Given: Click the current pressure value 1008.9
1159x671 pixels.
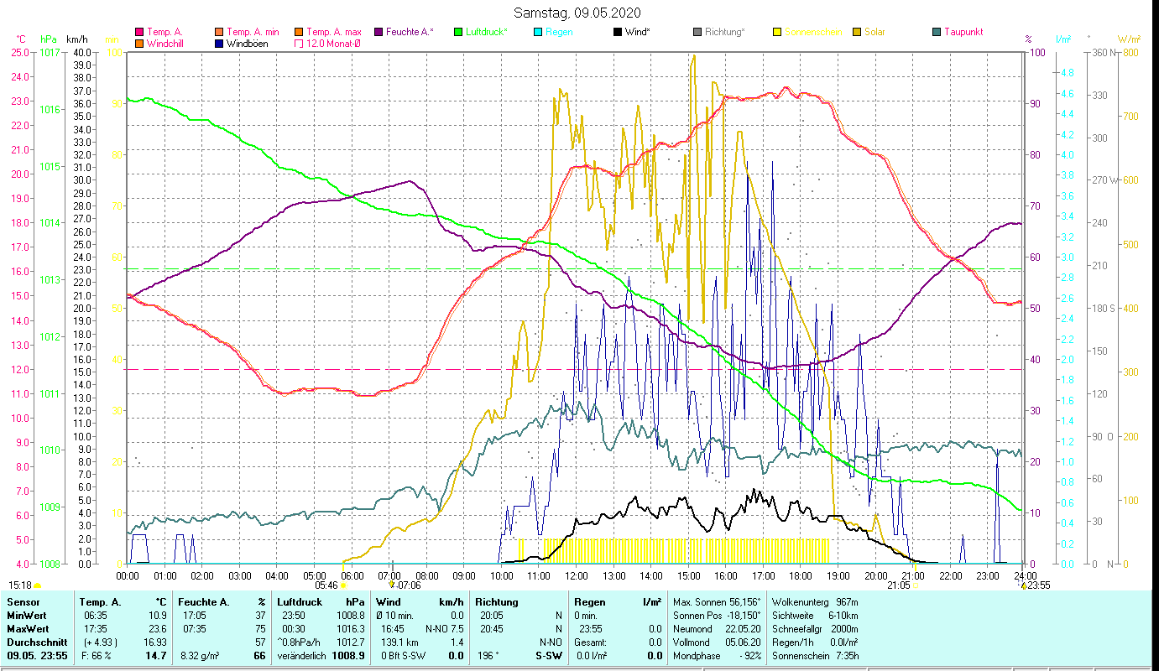Looking at the screenshot, I should pos(349,655).
